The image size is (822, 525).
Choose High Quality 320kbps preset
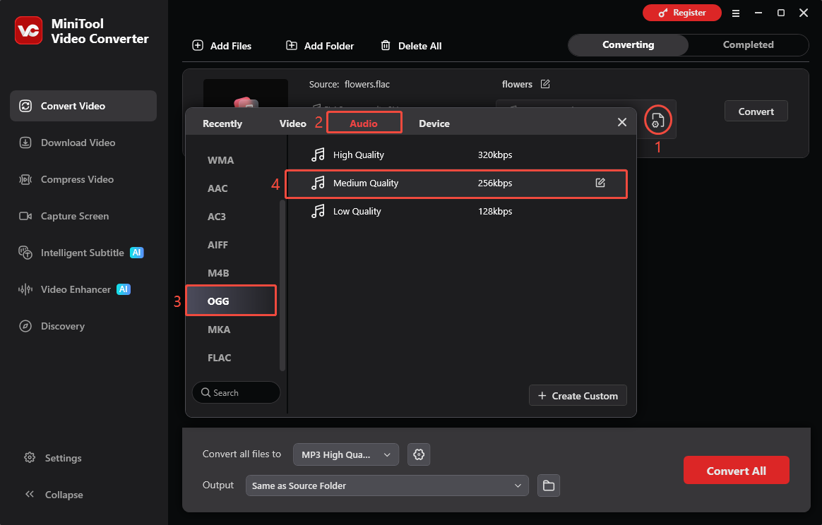click(456, 155)
